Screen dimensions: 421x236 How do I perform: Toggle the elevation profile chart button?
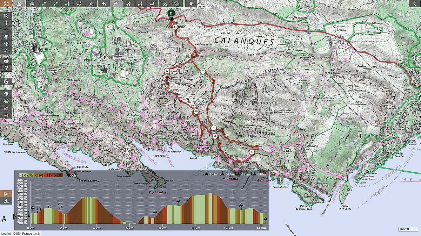click(6, 194)
